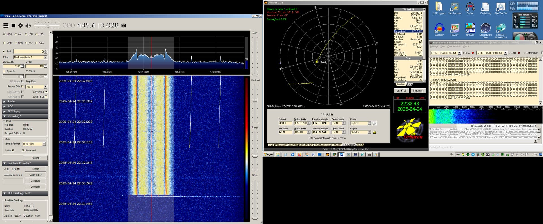Image resolution: width=543 pixels, height=224 pixels.
Task: Expand the FFT Display panel
Action: [x=25, y=111]
